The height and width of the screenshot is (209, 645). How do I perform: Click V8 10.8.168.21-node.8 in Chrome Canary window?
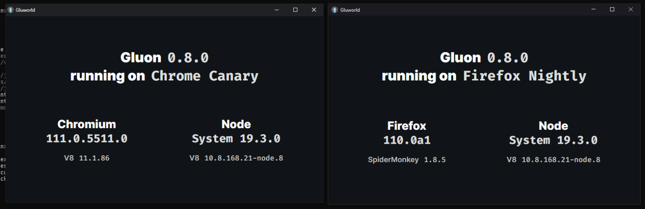coord(236,158)
